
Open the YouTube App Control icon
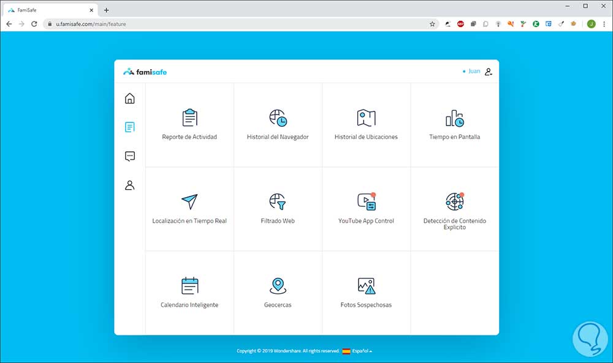[x=367, y=201]
